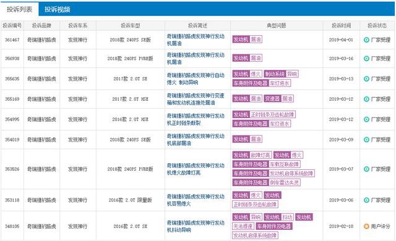Click the 车灯进水 tag in row 354995
This screenshot has width=396, height=241.
[262, 124]
